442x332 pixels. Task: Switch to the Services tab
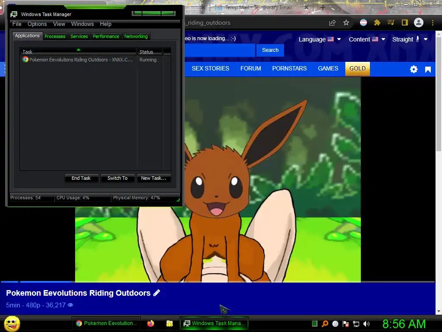[x=79, y=36]
